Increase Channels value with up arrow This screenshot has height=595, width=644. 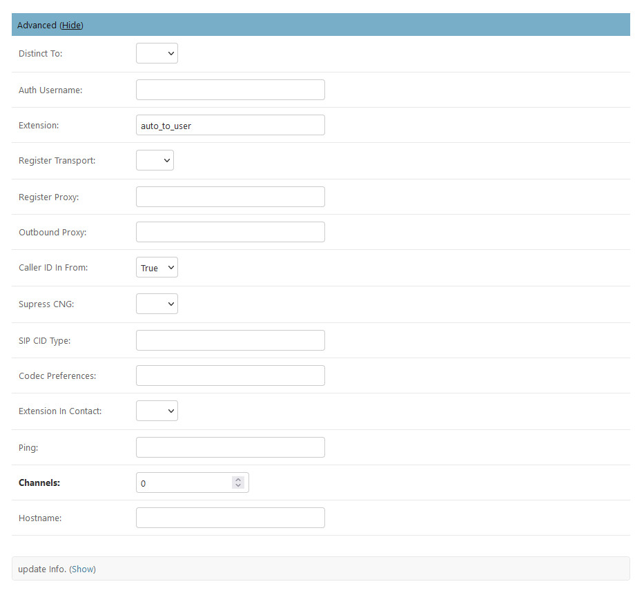(x=238, y=480)
